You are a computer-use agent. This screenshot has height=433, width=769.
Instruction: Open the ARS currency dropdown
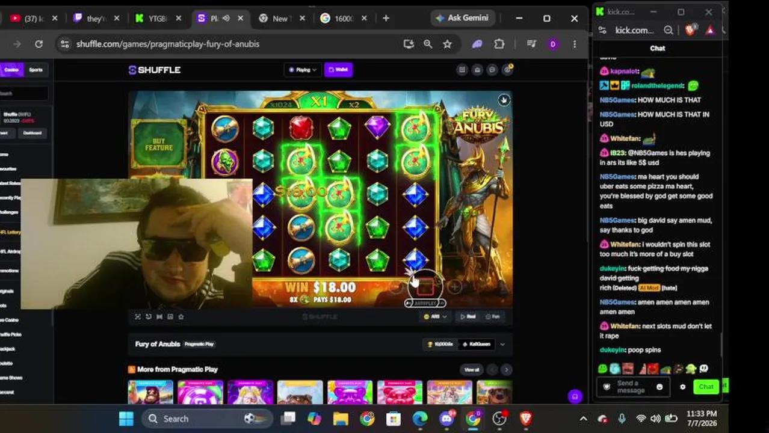[x=436, y=316]
